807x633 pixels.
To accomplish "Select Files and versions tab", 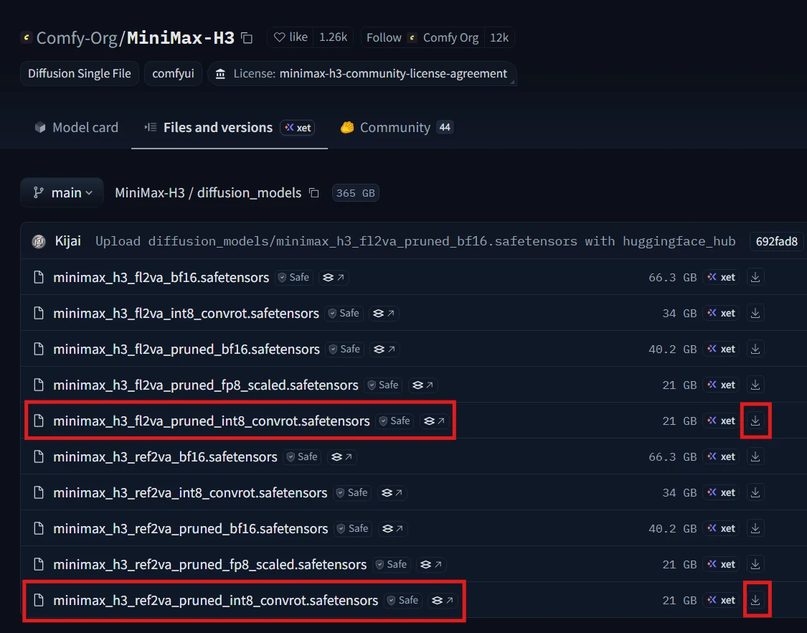I will pyautogui.click(x=229, y=127).
